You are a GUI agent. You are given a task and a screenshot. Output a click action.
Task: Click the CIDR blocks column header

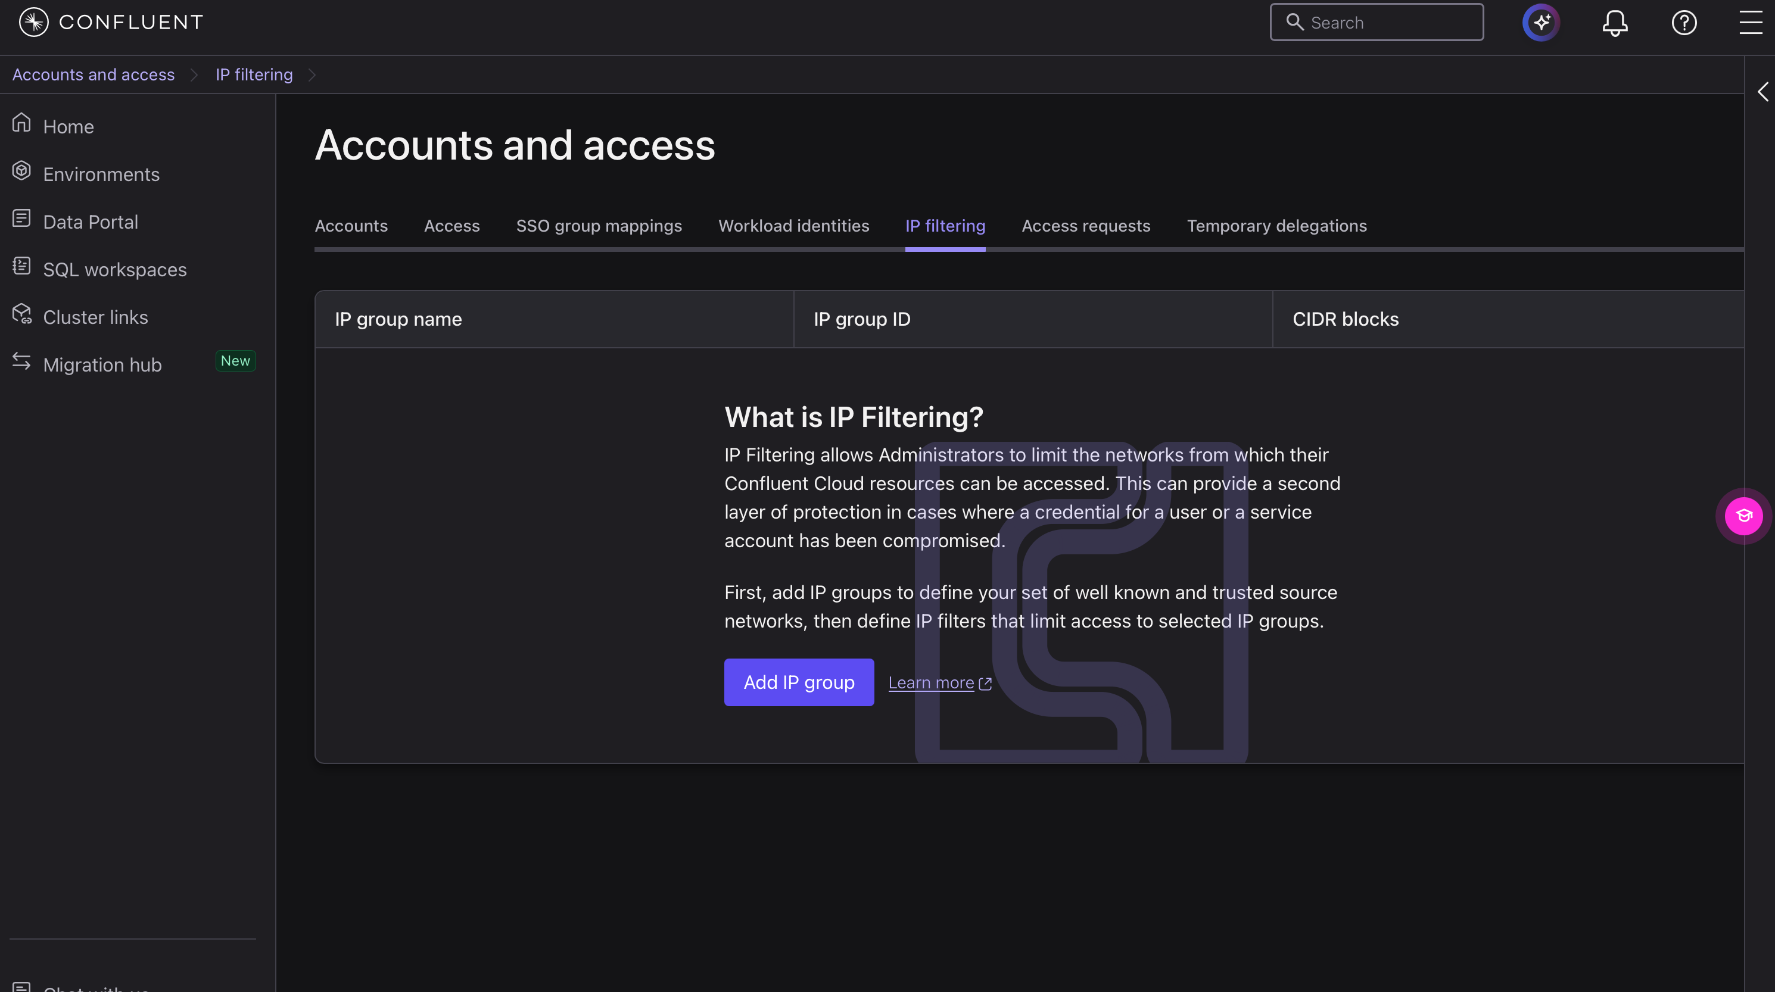click(x=1508, y=319)
